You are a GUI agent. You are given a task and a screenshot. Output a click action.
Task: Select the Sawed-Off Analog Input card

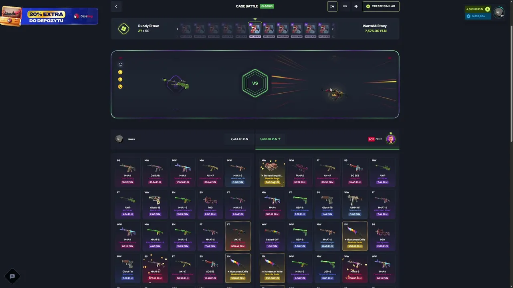[x=272, y=235]
